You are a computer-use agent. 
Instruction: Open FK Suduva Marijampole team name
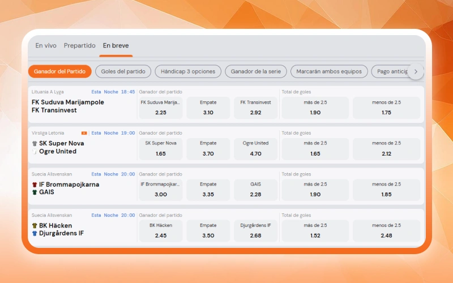click(67, 102)
